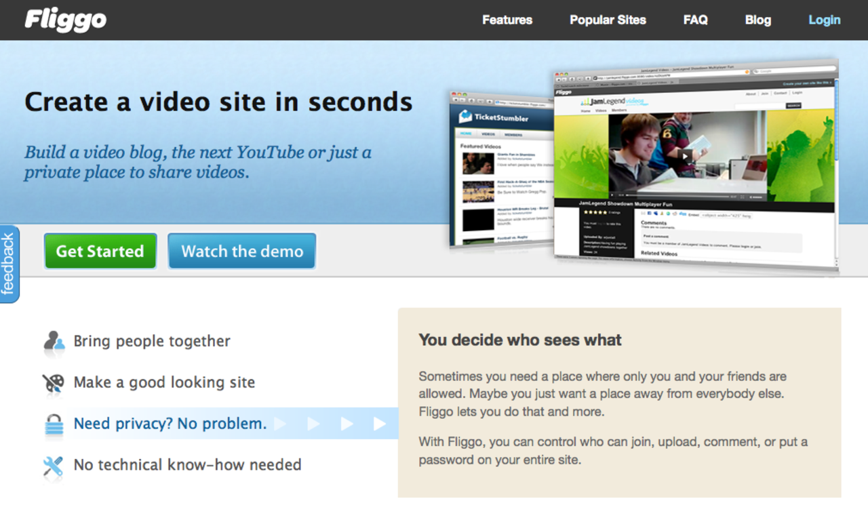Click the wrench and screwdriver tools icon
The width and height of the screenshot is (868, 526).
53,466
